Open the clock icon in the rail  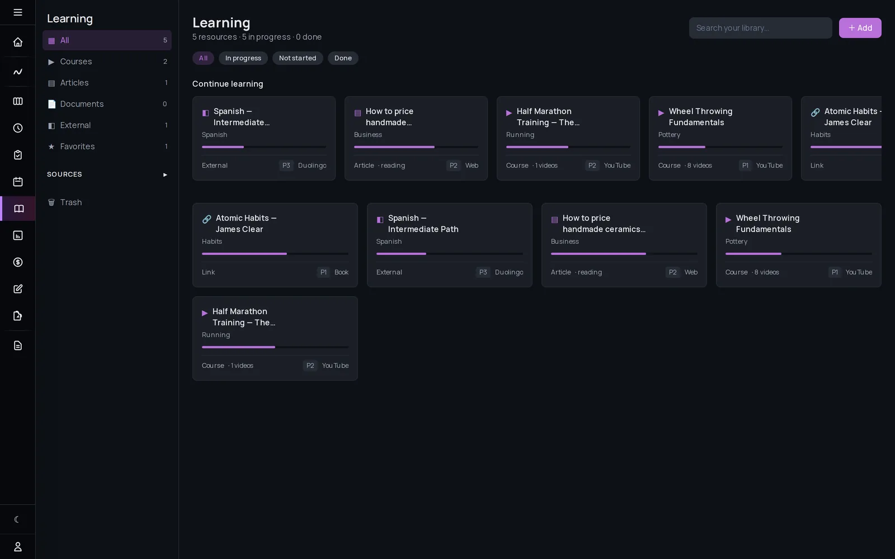pyautogui.click(x=18, y=128)
